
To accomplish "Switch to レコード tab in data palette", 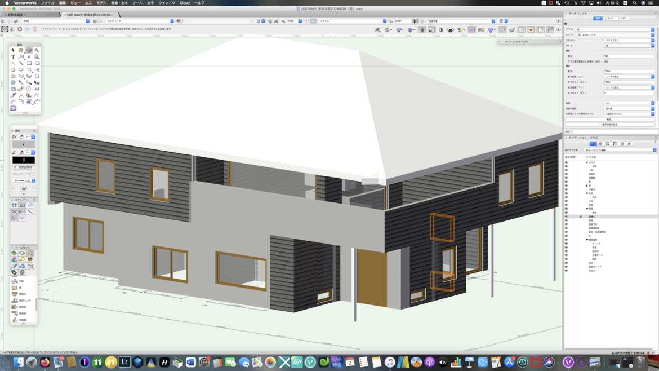I will pyautogui.click(x=609, y=19).
